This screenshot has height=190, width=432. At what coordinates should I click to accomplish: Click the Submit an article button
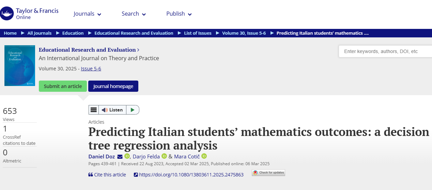[x=63, y=86]
